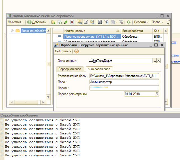Click the Вид обработки column header

137,31
